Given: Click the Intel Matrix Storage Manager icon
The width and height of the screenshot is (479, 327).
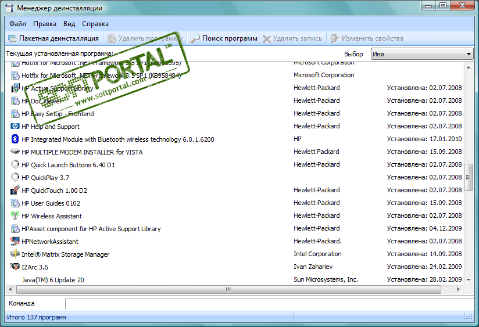Looking at the screenshot, I should coord(15,254).
